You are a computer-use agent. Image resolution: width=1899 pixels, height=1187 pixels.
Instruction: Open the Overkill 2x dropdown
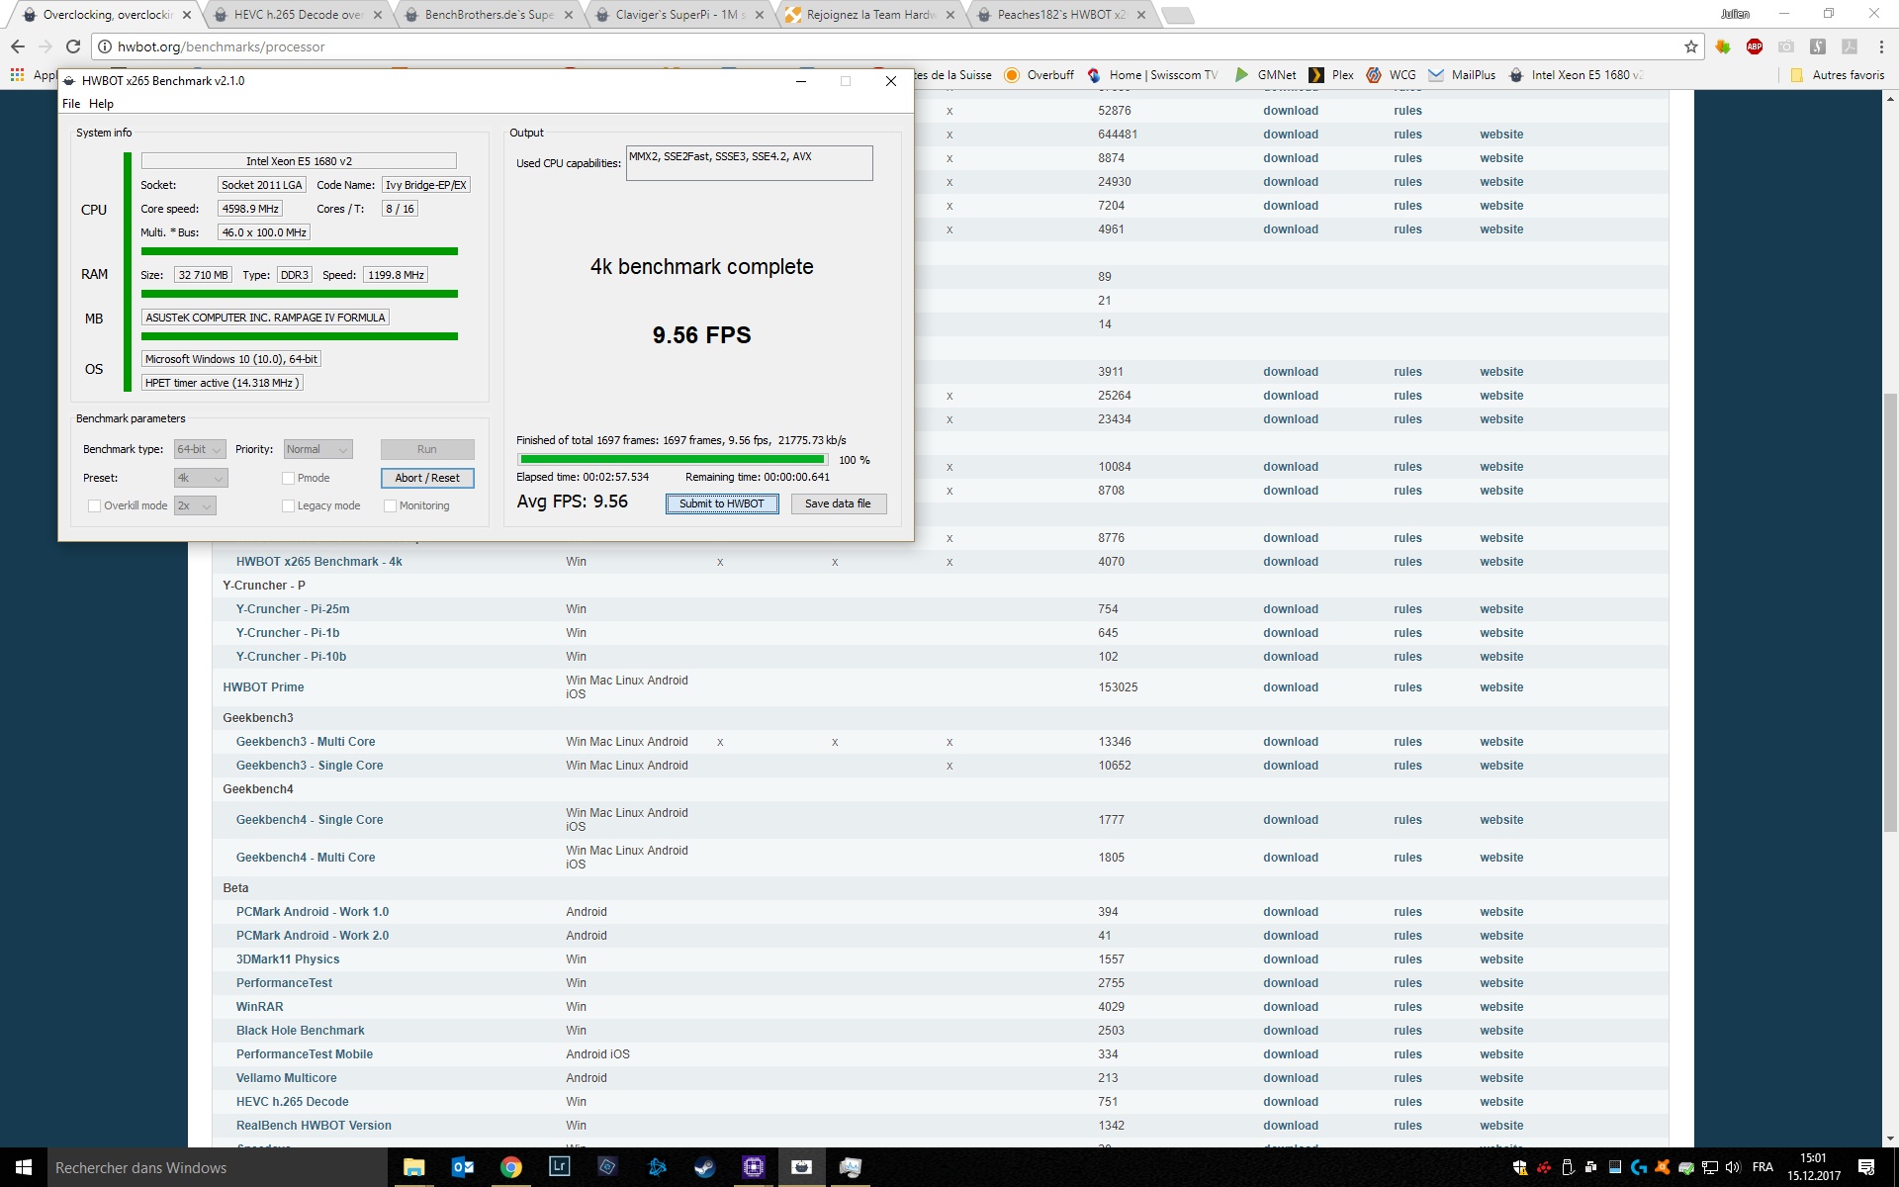tap(195, 505)
